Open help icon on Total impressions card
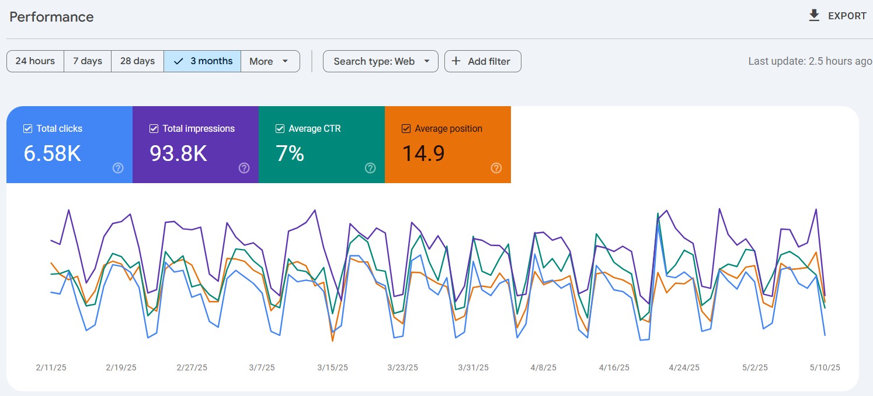 pyautogui.click(x=244, y=168)
